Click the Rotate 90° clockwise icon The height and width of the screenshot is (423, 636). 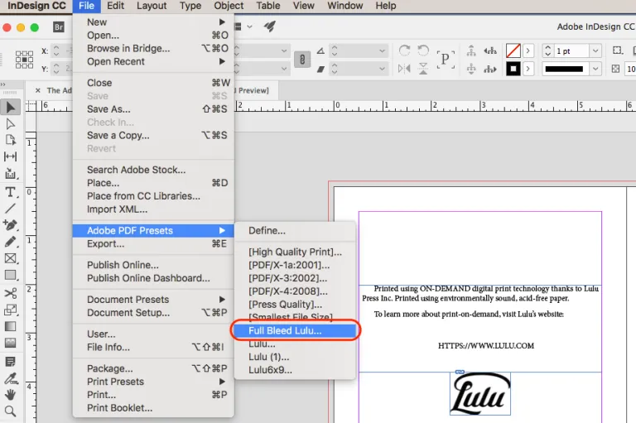coord(404,50)
